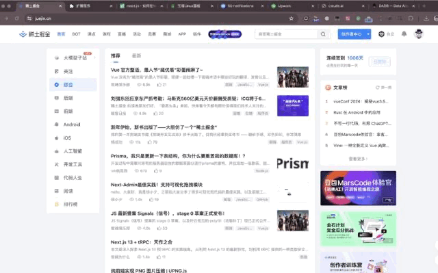Viewport: 438px width, 273px height.
Task: Open ranked article Rust 在 Android 中的应用
Action: tap(357, 112)
